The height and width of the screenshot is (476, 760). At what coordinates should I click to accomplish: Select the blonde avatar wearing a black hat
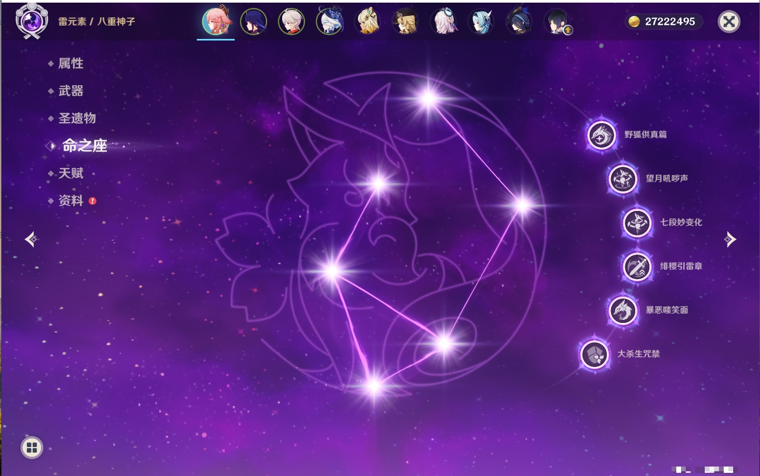[x=405, y=22]
